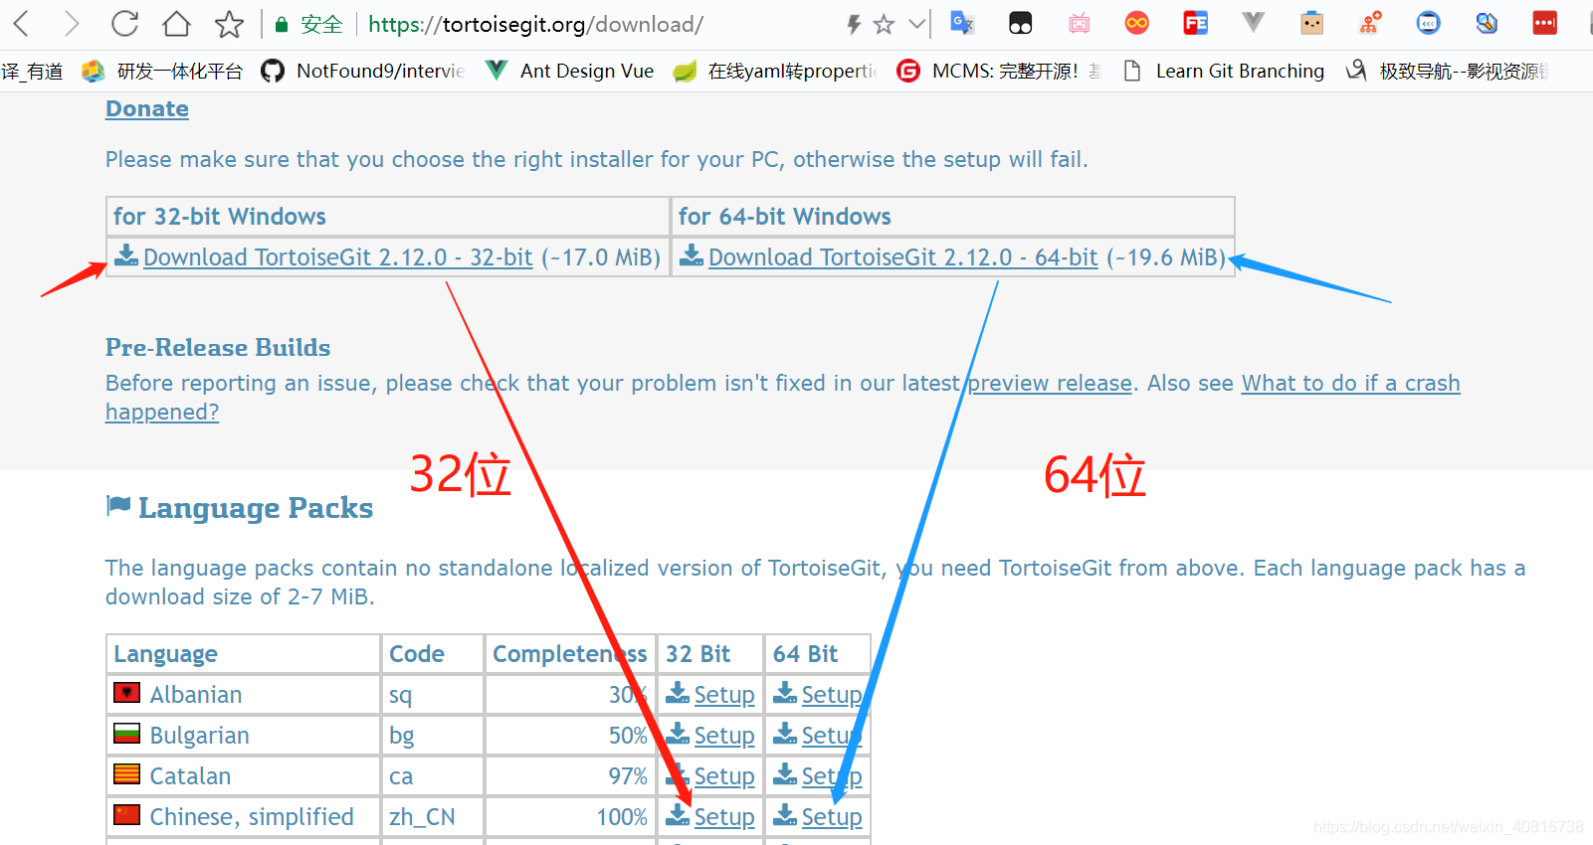Click the favorites star beside the home button
This screenshot has height=845, width=1593.
[229, 24]
